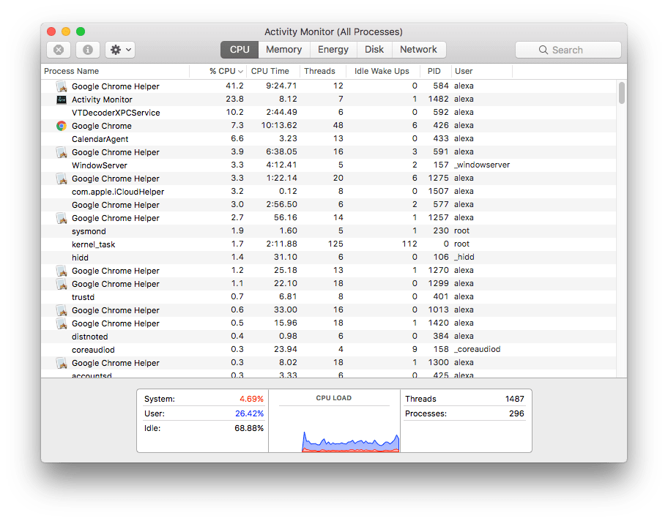Open the Disk tab
668x521 pixels.
pos(374,50)
